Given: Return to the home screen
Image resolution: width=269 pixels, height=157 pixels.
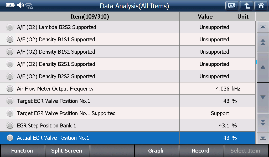Looking at the screenshot, I should tap(261, 6).
